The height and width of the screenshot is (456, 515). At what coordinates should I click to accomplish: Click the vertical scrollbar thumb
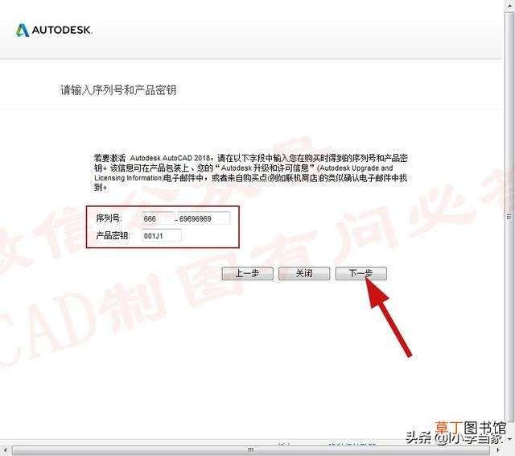tap(509, 217)
